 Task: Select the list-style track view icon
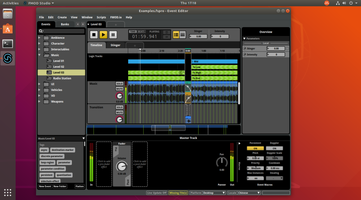pos(176,35)
